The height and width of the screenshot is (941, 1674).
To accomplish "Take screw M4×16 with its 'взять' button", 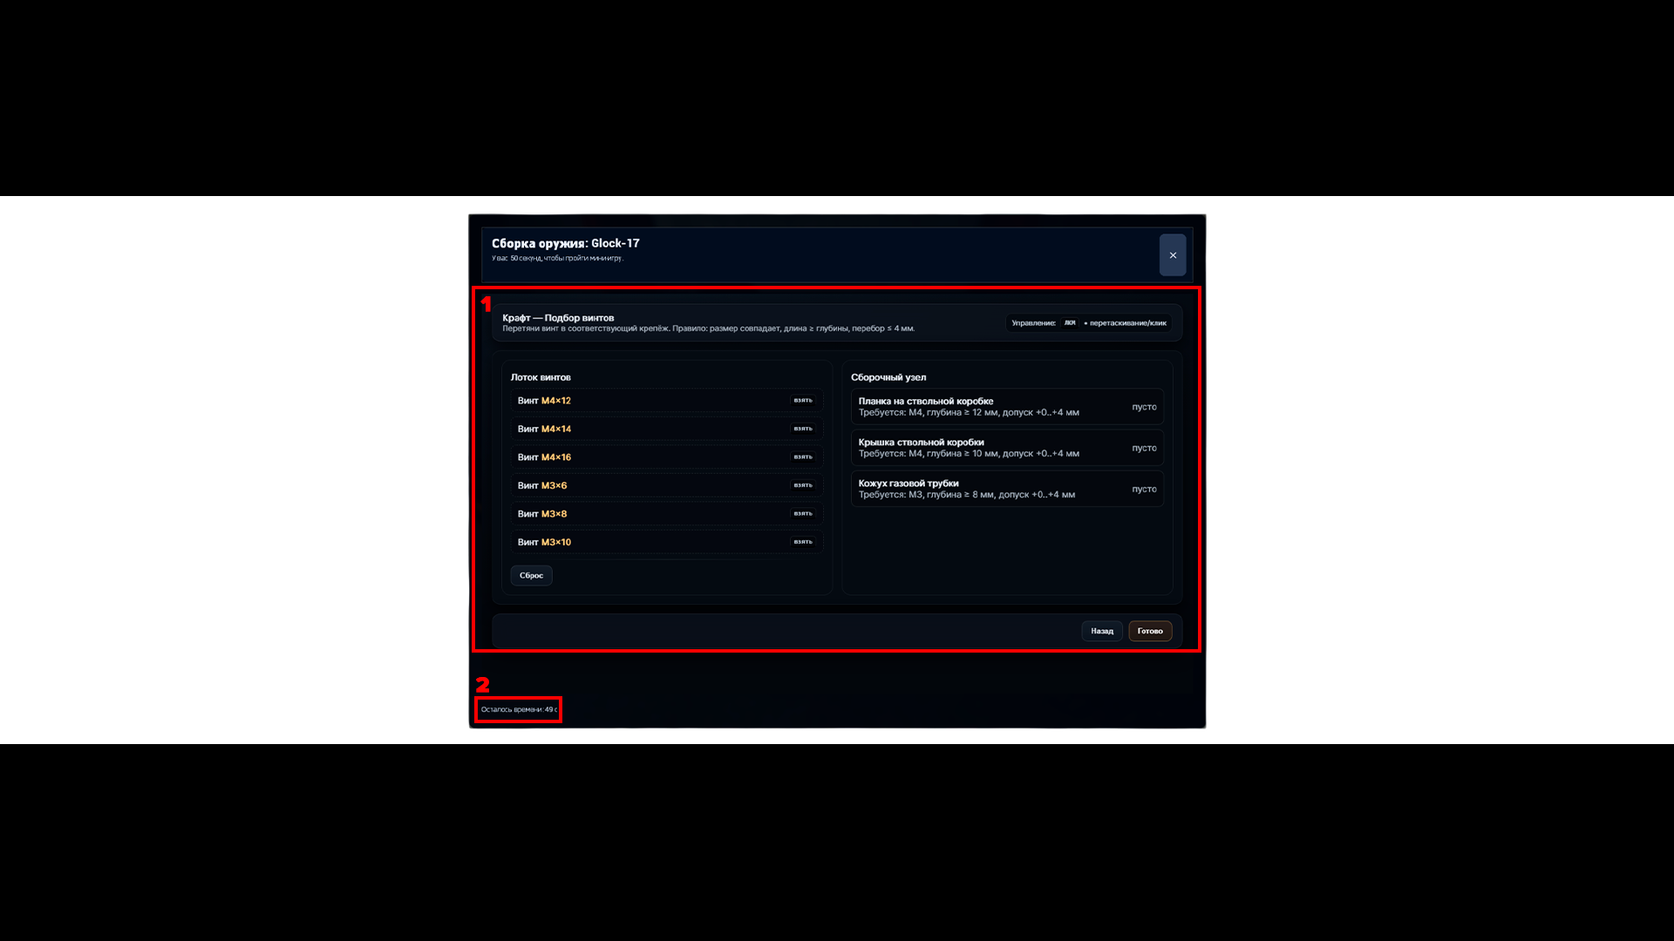I will coord(802,457).
